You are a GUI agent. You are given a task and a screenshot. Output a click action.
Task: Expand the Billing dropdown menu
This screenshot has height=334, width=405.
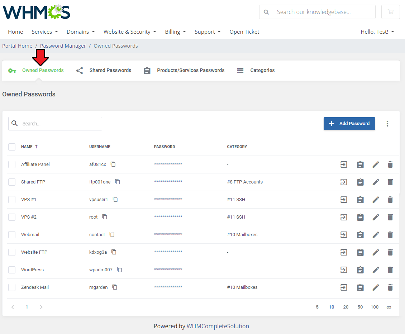click(x=175, y=32)
